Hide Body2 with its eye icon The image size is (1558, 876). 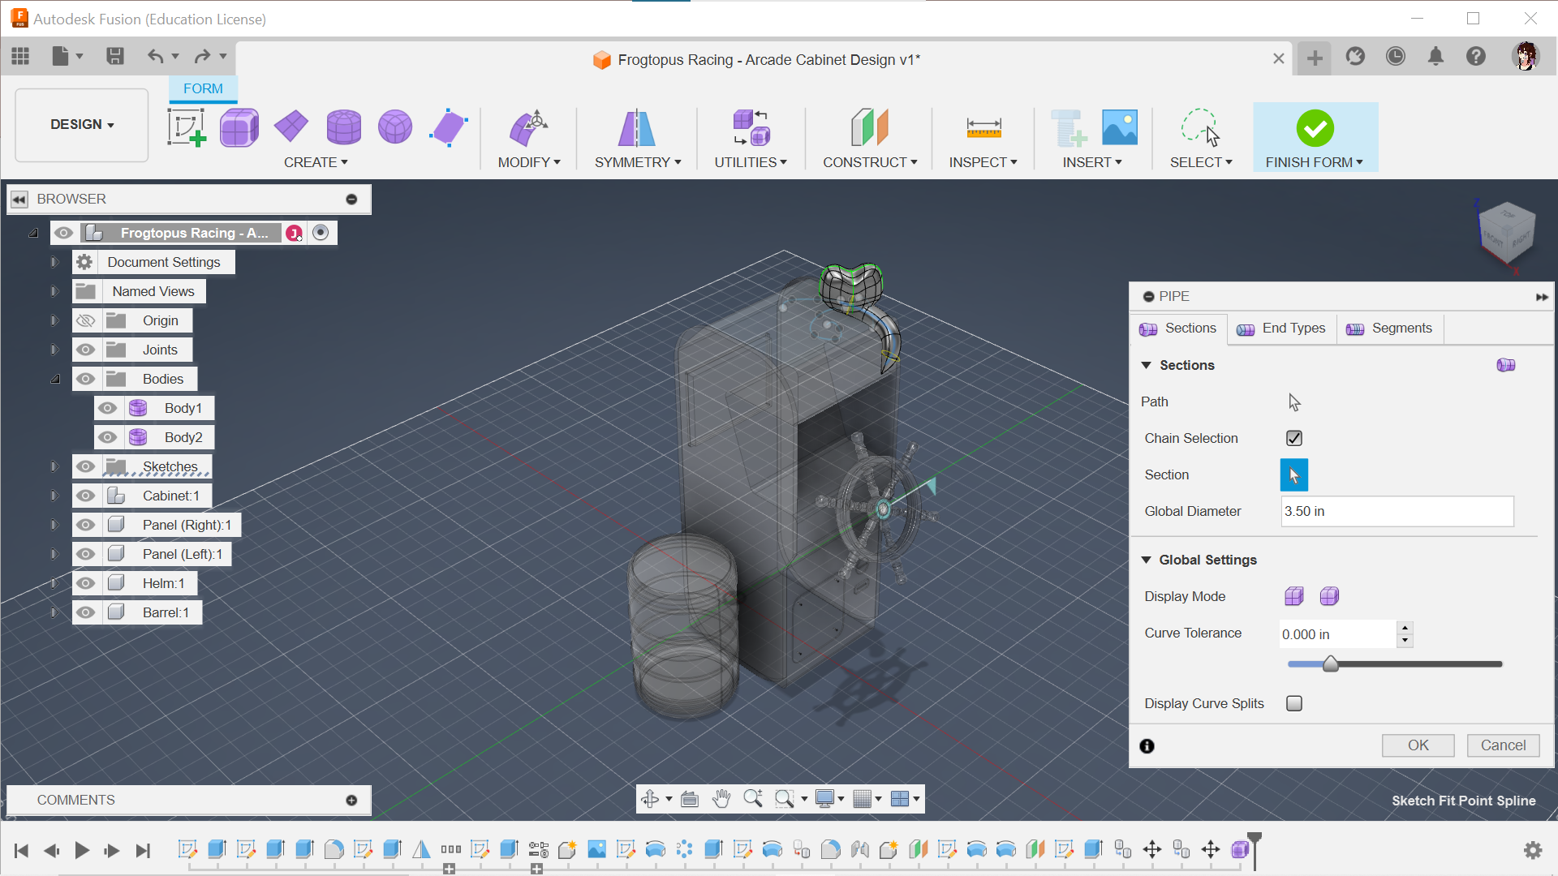tap(107, 437)
